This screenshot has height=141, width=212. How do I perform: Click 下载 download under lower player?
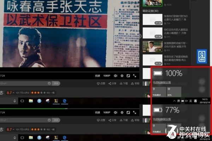click(124, 120)
